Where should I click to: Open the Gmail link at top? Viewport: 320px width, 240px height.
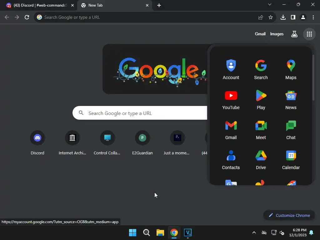[260, 34]
